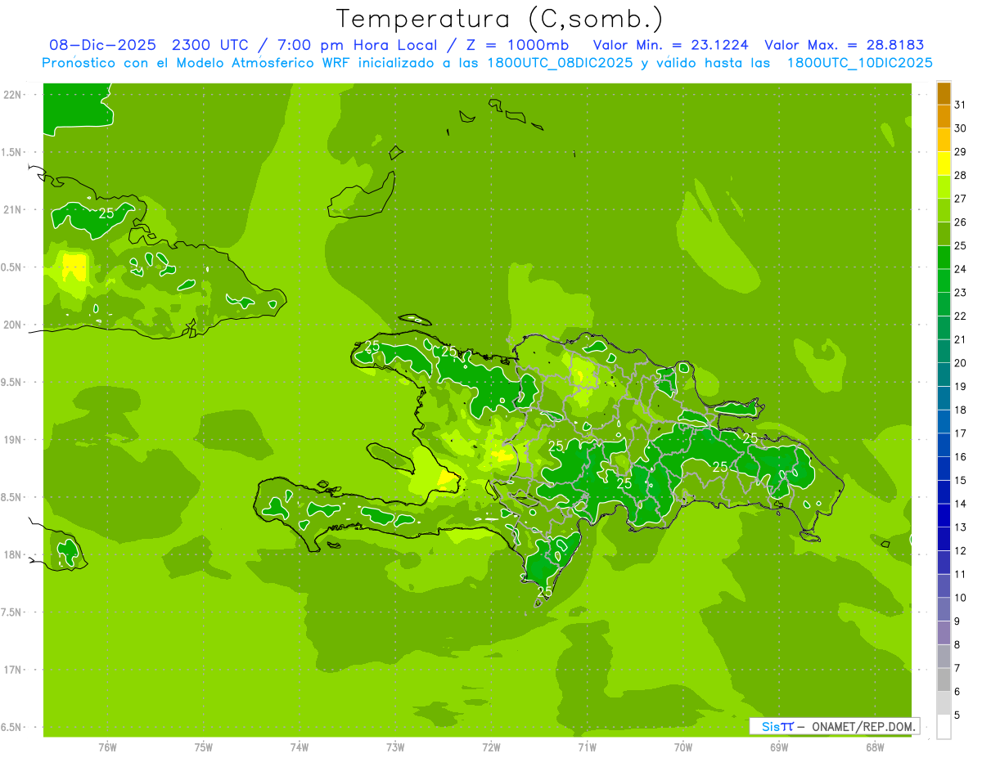
Task: Click the legend swatch between 29 and 30
Action: (944, 141)
